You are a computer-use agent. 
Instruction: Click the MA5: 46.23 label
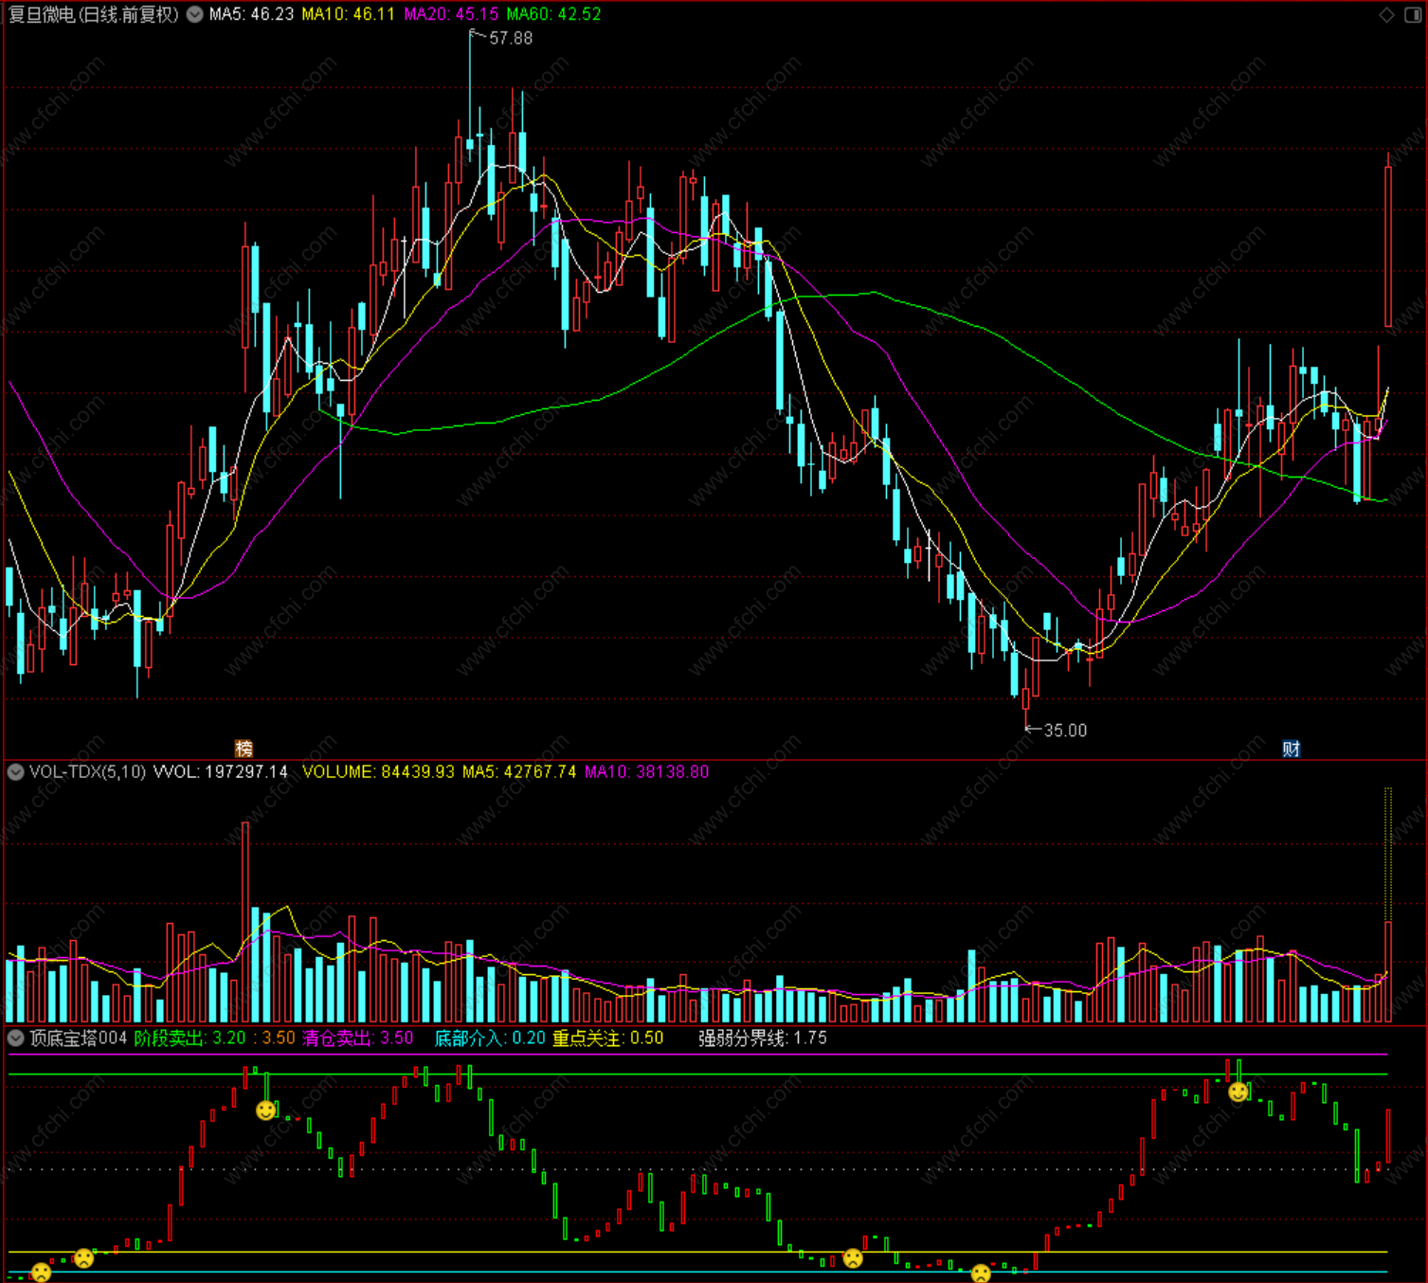click(251, 14)
